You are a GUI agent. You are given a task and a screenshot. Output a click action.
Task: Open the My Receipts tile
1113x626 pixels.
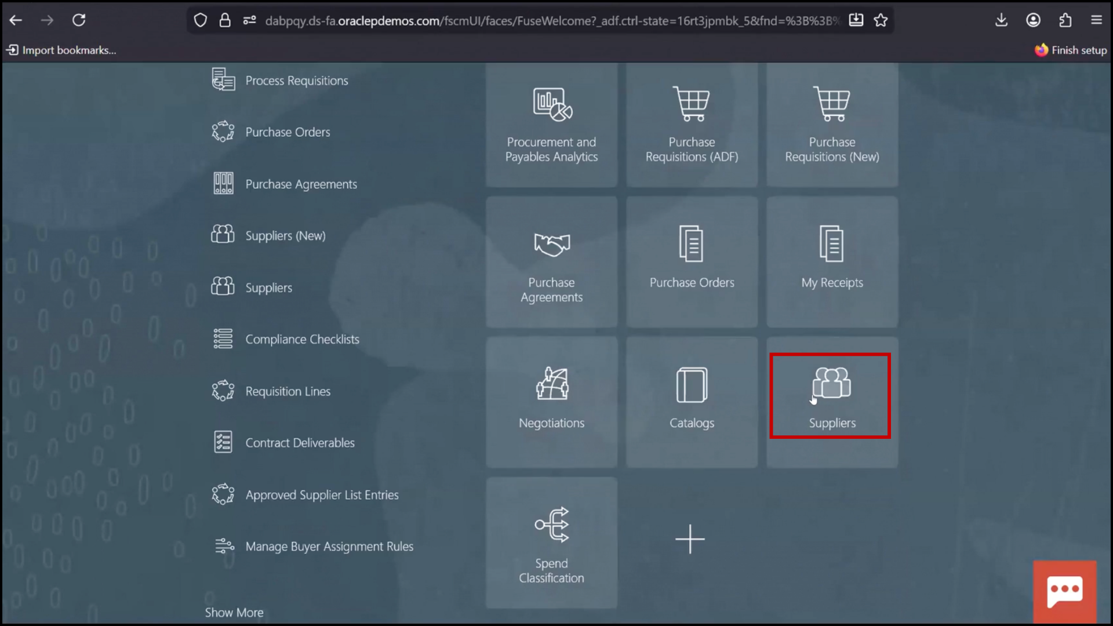(831, 261)
